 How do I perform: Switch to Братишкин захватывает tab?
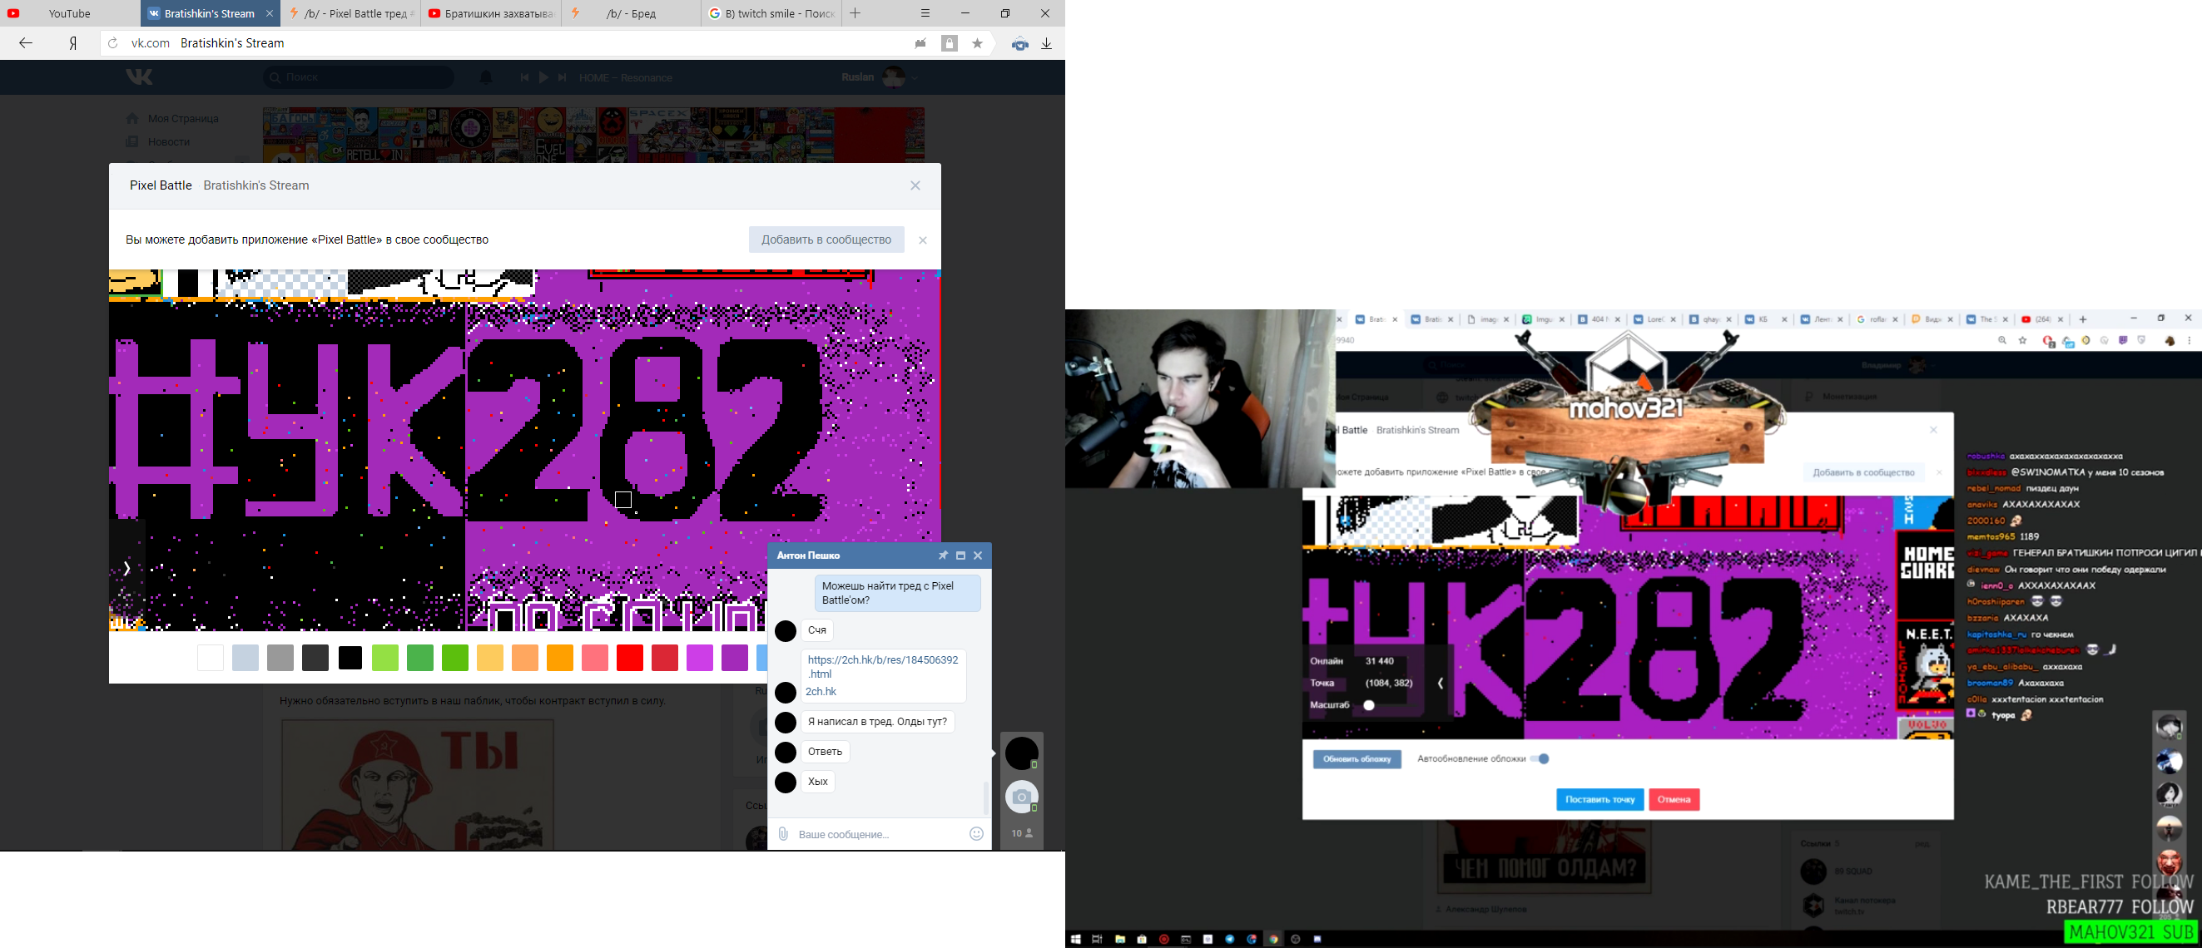coord(491,13)
